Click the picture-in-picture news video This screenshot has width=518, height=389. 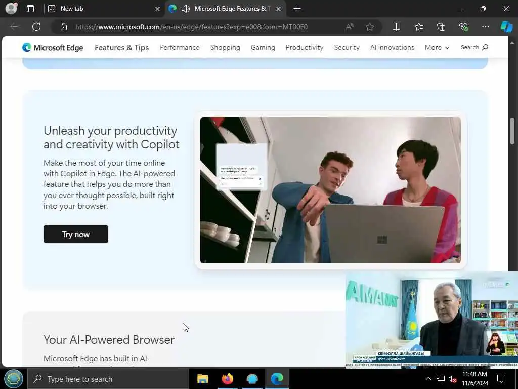coord(431,320)
